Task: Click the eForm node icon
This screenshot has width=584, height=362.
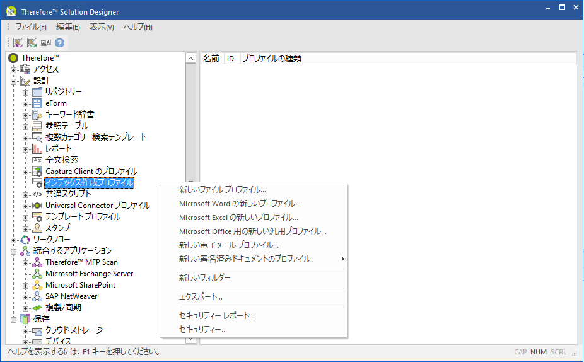Action: click(37, 103)
